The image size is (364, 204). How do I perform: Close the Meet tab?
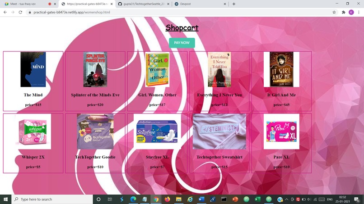(55, 4)
